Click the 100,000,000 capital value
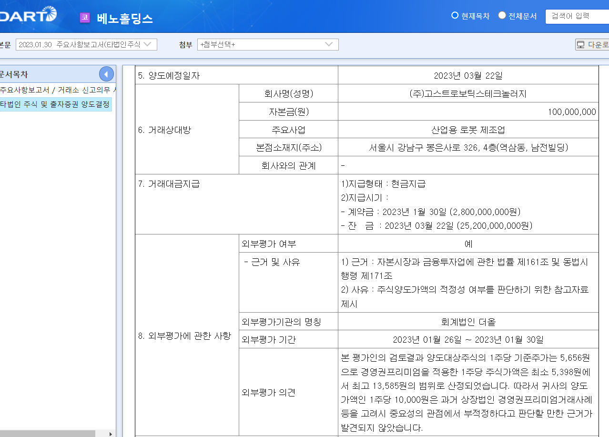This screenshot has height=437, width=609. click(572, 112)
